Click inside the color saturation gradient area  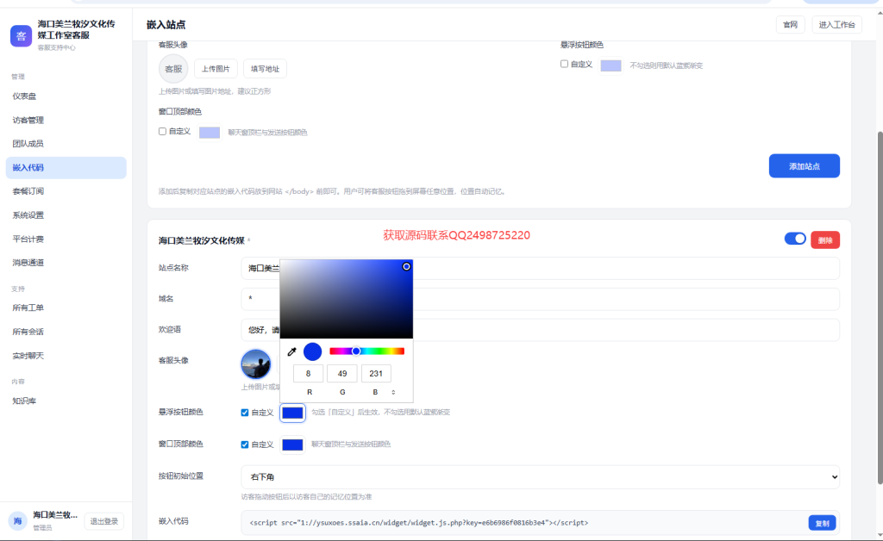click(347, 299)
